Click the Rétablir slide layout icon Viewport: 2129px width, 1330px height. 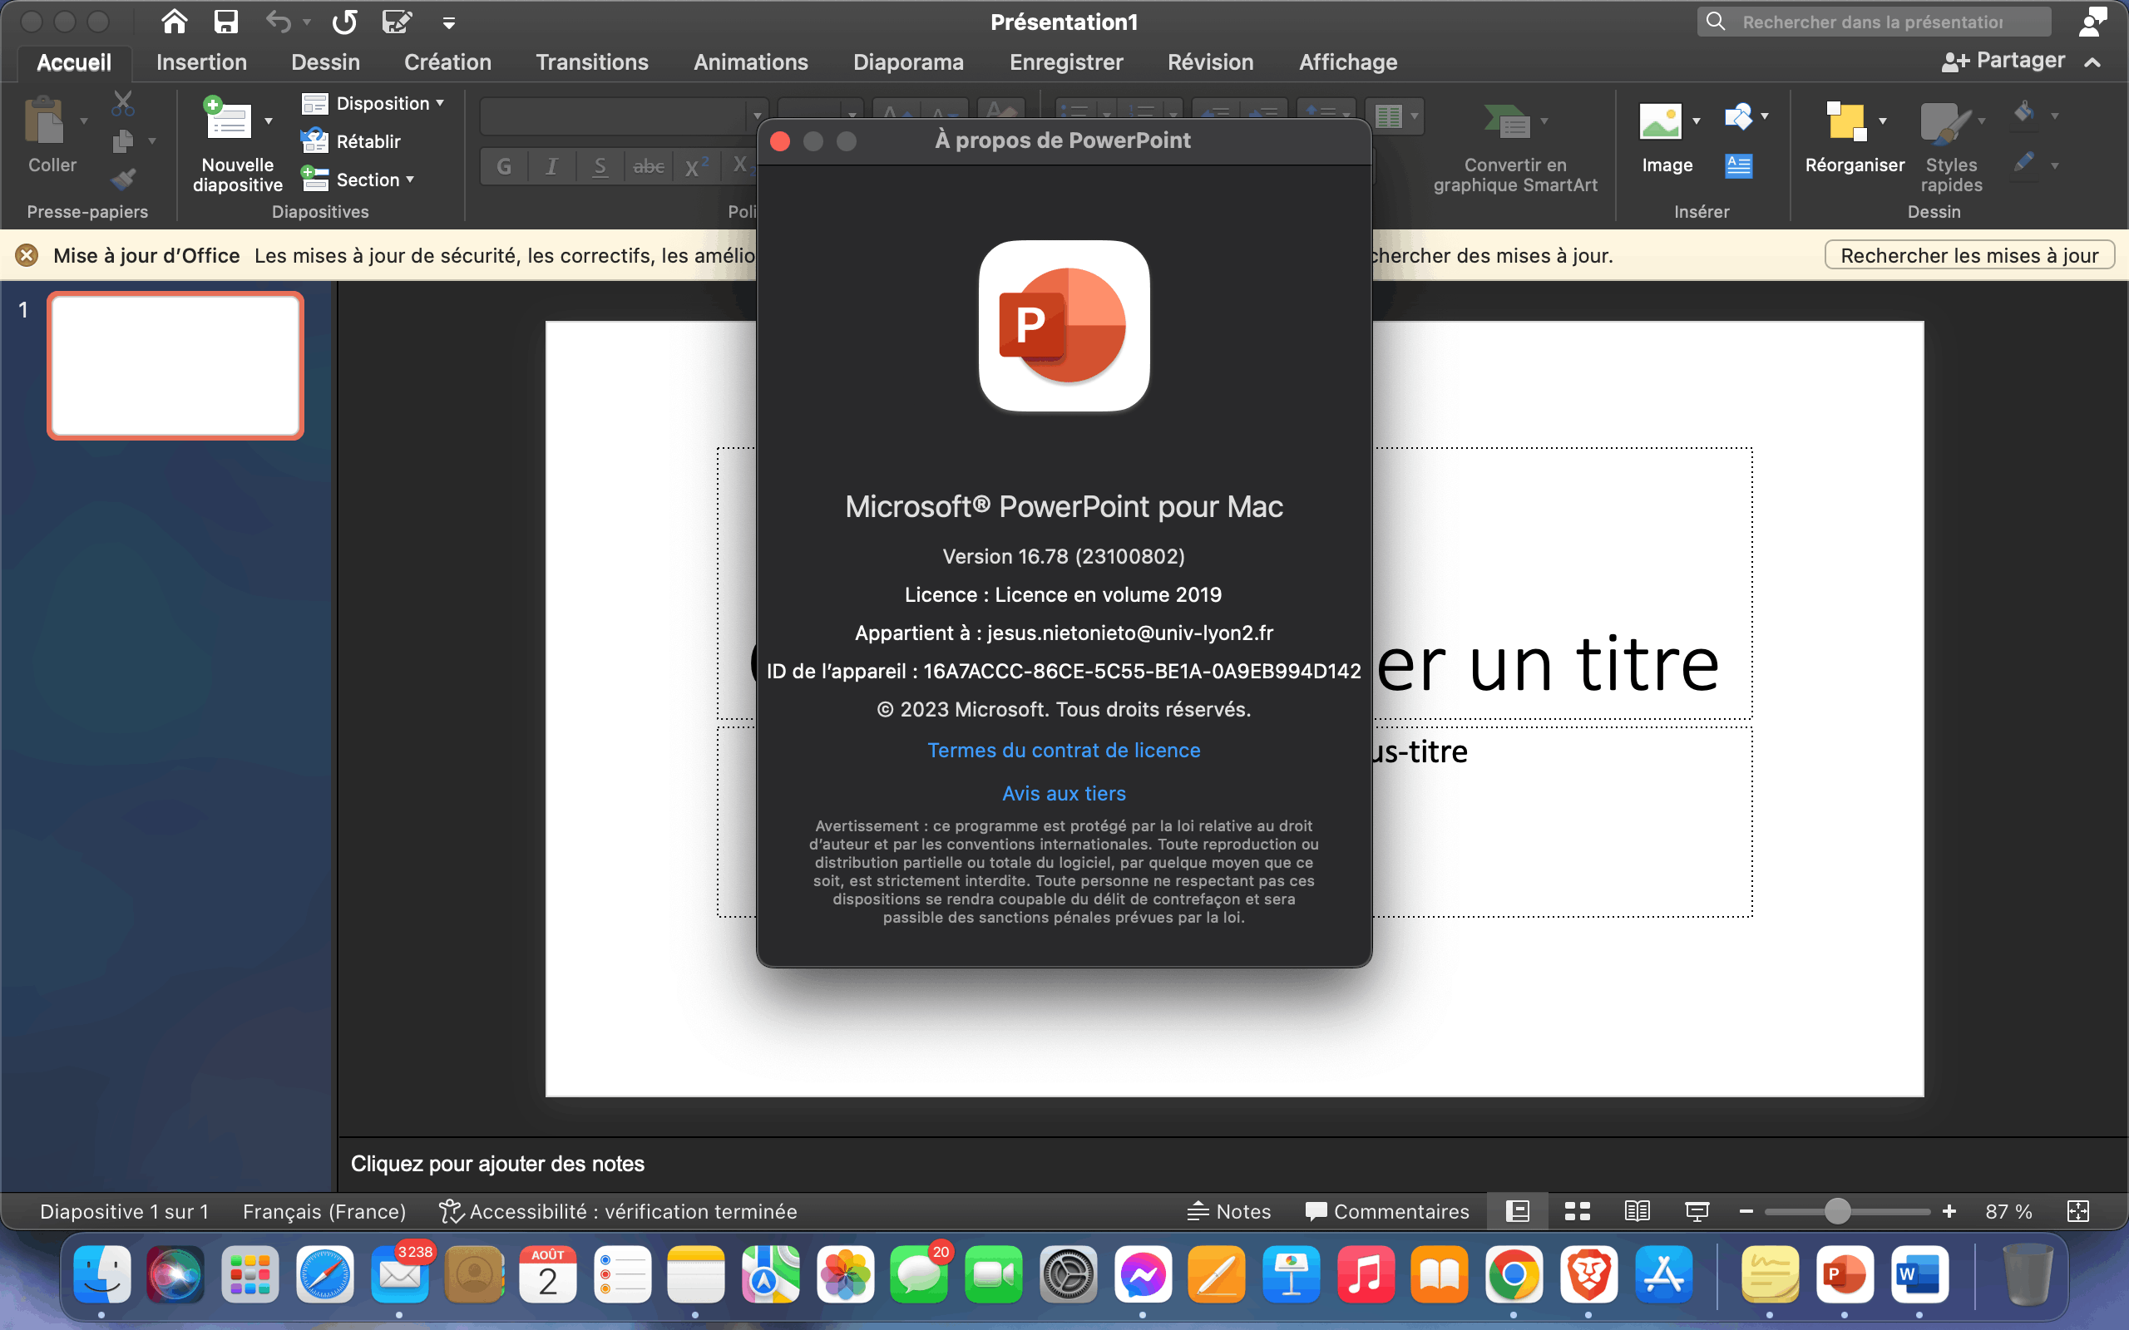[314, 140]
